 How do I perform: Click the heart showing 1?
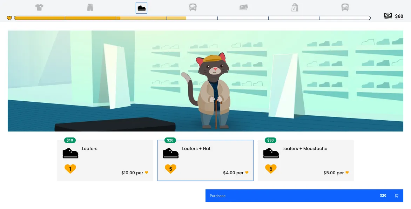pyautogui.click(x=70, y=169)
